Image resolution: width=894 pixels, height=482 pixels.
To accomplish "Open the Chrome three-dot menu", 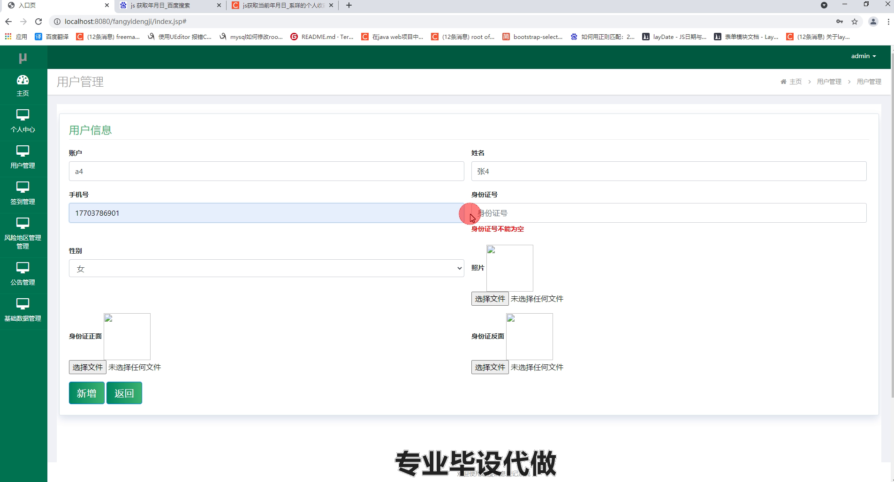I will (x=888, y=22).
